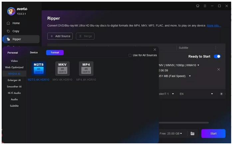Viewport: 233px width, 145px height.
Task: Click the Copy module icon
Action: pyautogui.click(x=8, y=31)
